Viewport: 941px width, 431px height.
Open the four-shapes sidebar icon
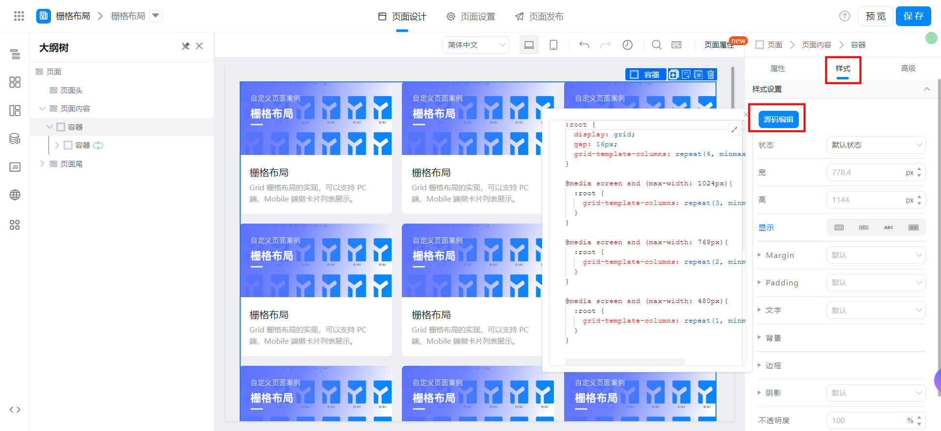pyautogui.click(x=15, y=225)
